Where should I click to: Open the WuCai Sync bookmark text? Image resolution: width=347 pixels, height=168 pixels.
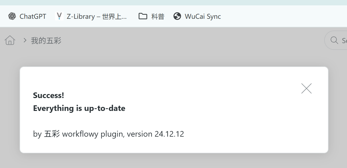point(203,16)
